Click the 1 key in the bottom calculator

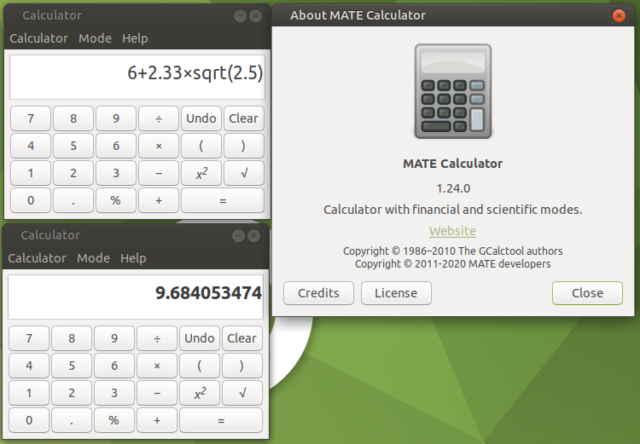click(x=29, y=393)
